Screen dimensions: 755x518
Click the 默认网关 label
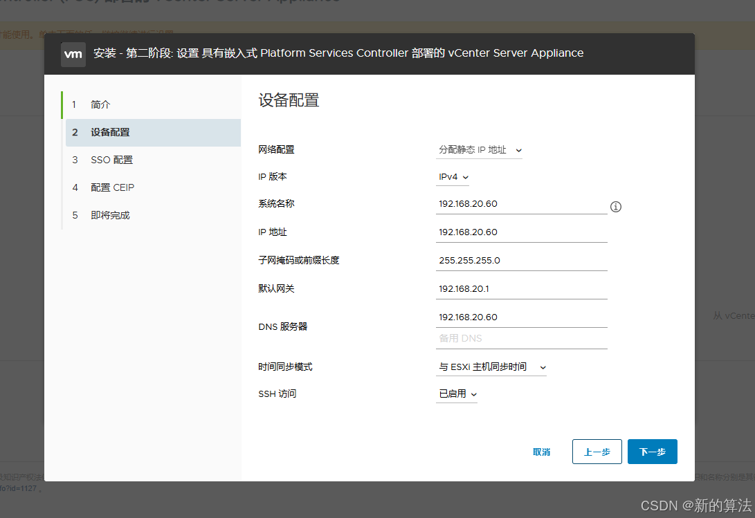[276, 289]
